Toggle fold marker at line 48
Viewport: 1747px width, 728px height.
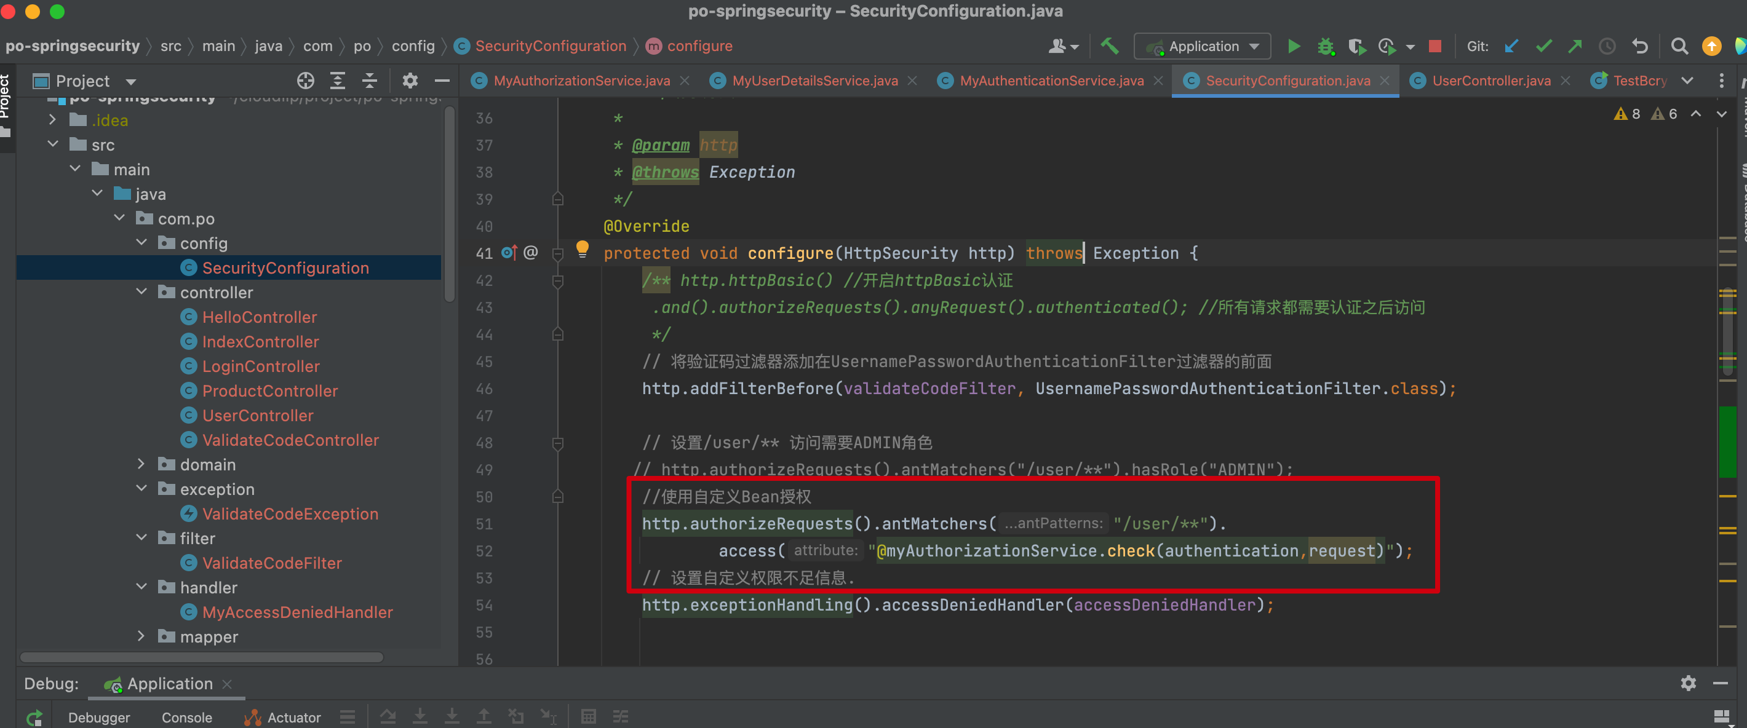pos(557,443)
